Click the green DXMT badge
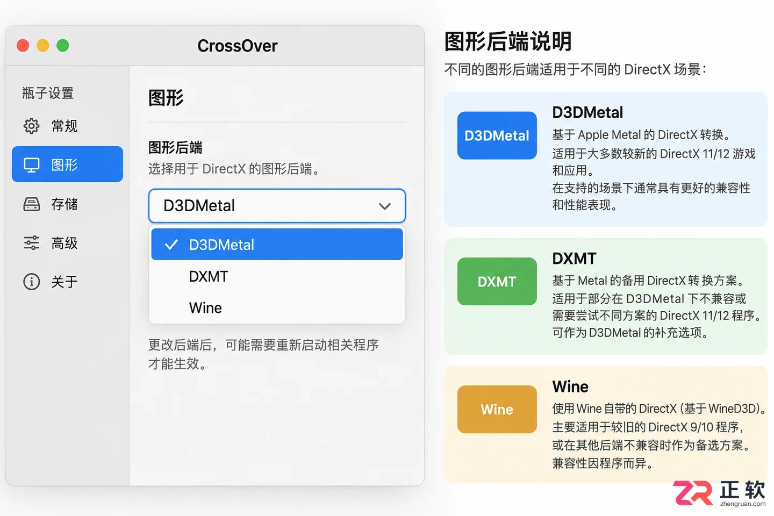The height and width of the screenshot is (516, 774). click(497, 282)
